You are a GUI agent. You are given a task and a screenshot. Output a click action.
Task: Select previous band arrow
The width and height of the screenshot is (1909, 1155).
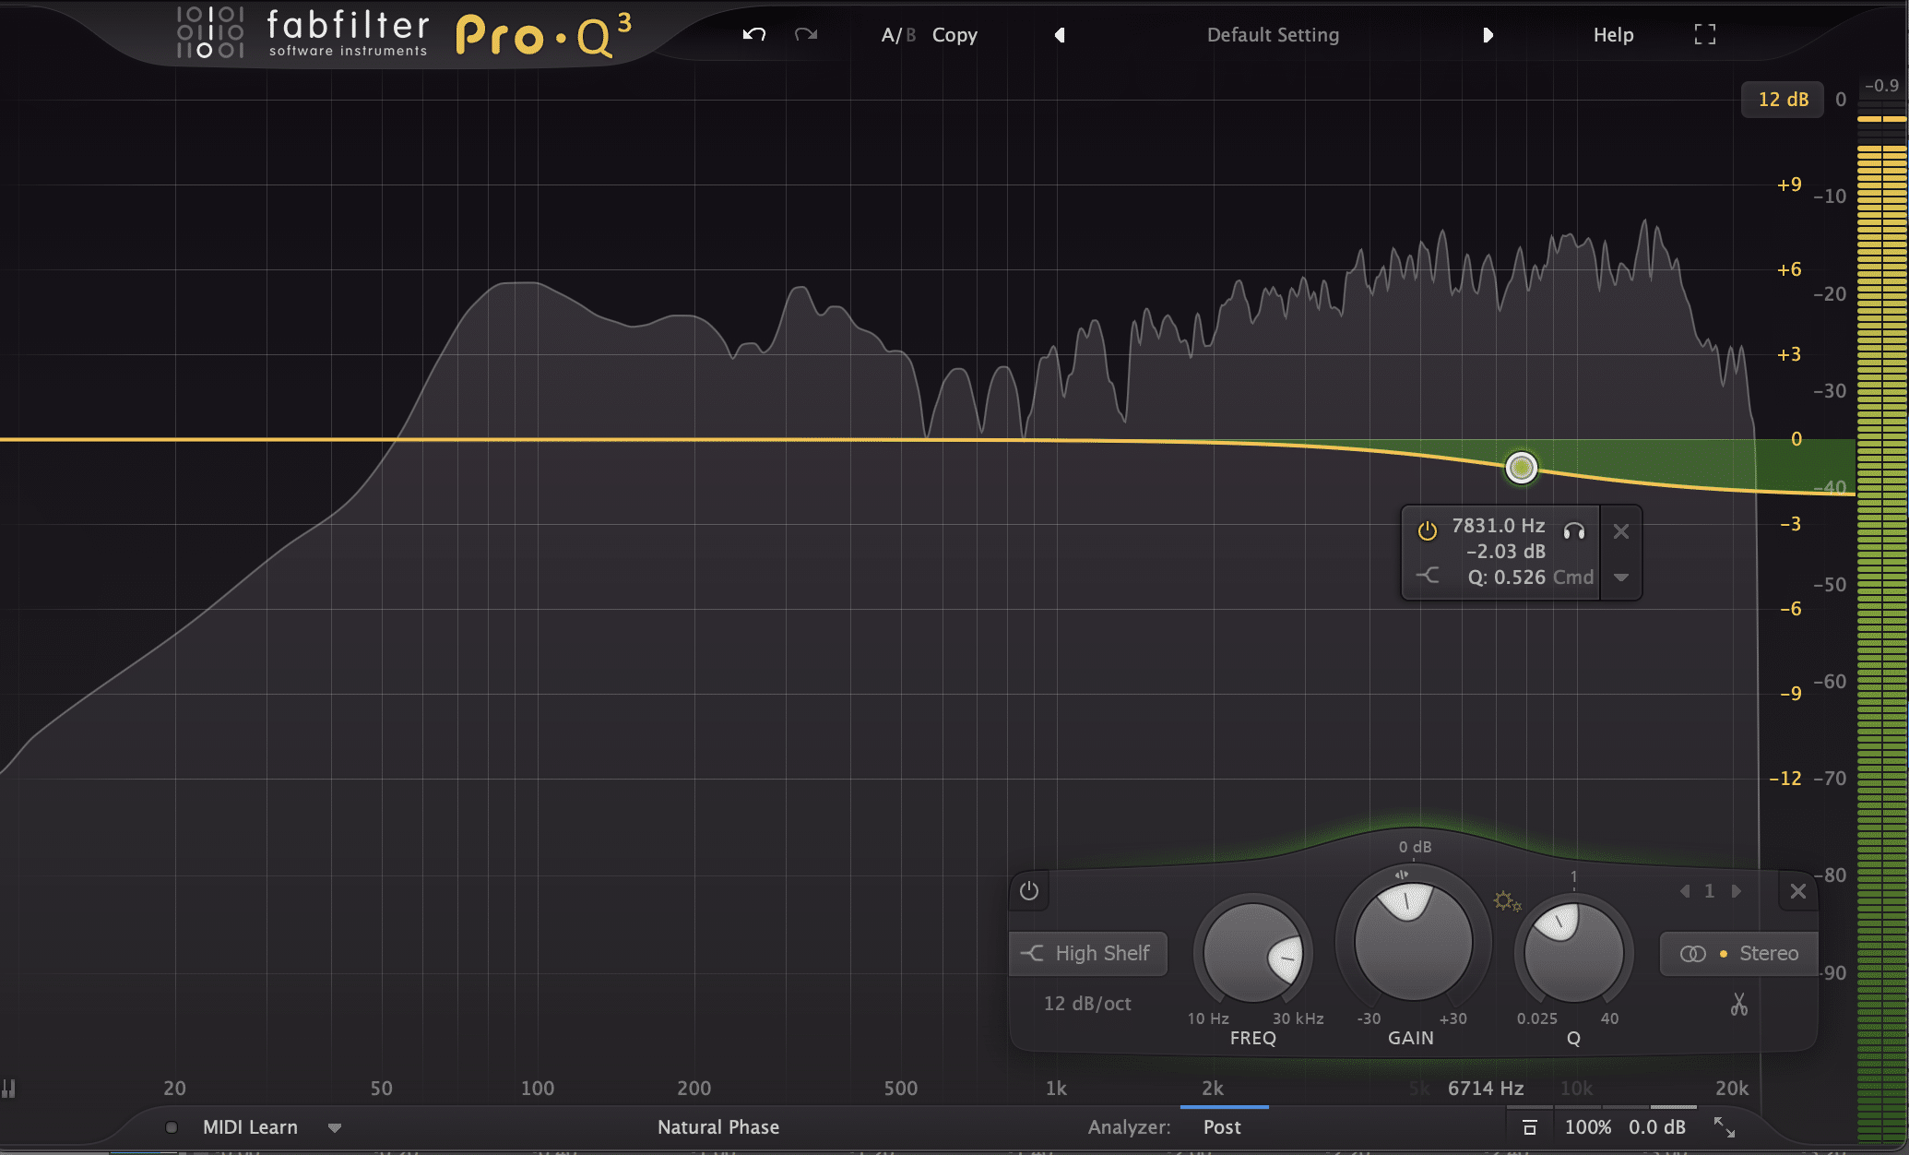pos(1685,891)
